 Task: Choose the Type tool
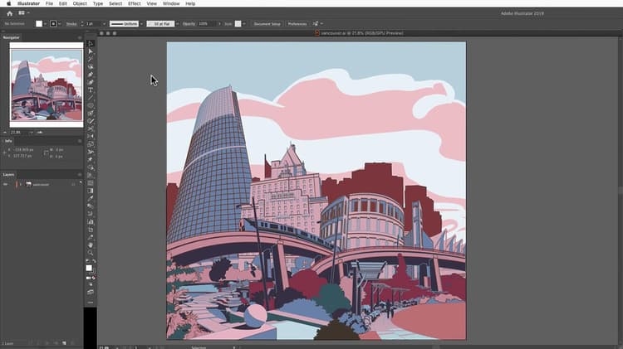tap(91, 90)
